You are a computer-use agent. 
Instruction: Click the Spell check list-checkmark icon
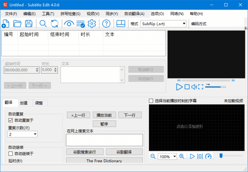[x=81, y=24]
